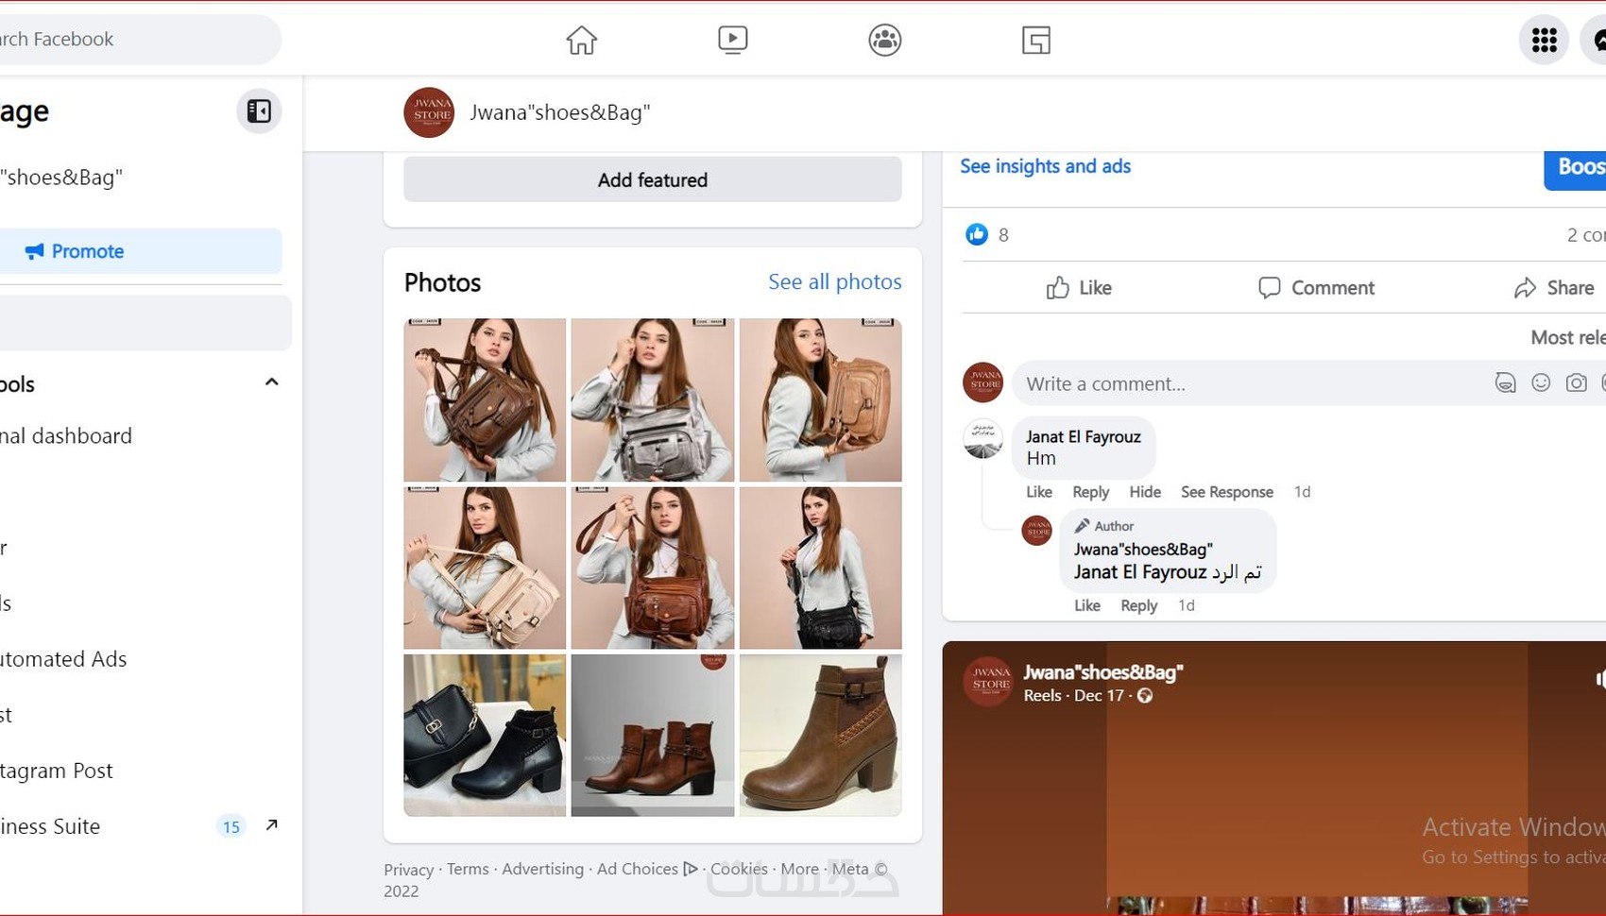This screenshot has width=1606, height=916.
Task: Click the Share arrow icon
Action: pos(1525,288)
